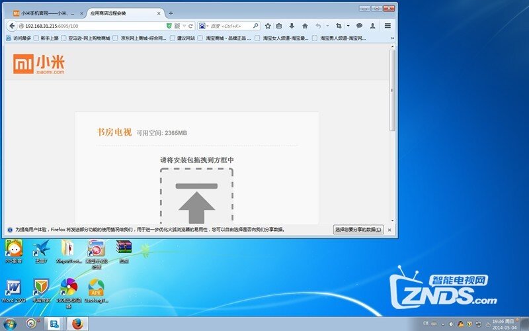Open the Amazon shopping bookmark

[86, 38]
